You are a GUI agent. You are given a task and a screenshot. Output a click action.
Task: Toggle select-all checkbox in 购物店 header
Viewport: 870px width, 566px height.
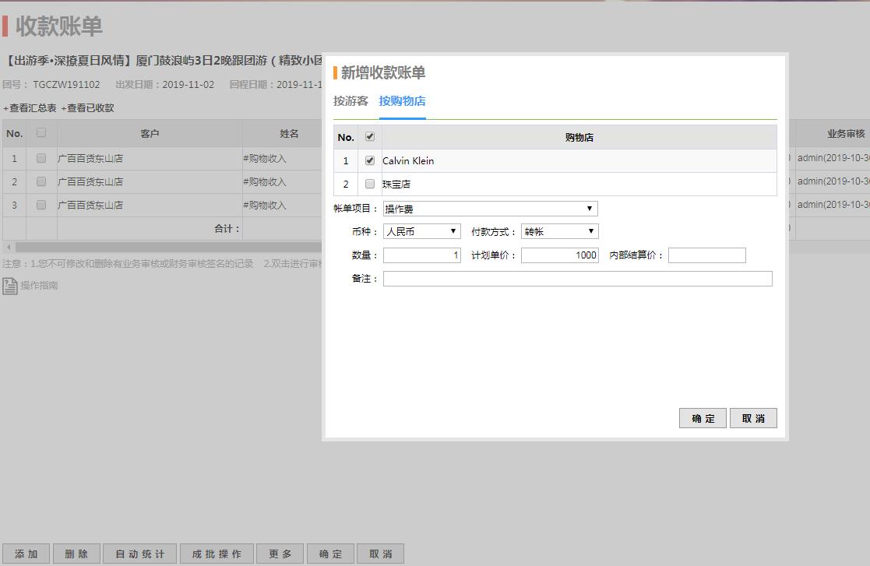pyautogui.click(x=370, y=136)
